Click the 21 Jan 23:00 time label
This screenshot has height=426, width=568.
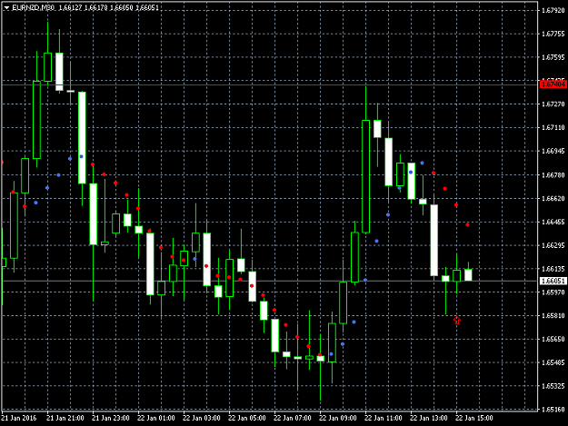111,418
